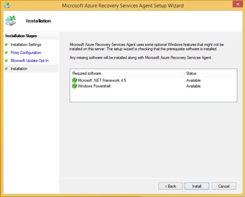Select the Microsoft .NET Framework 4.5 row
The height and width of the screenshot is (197, 245).
point(154,80)
